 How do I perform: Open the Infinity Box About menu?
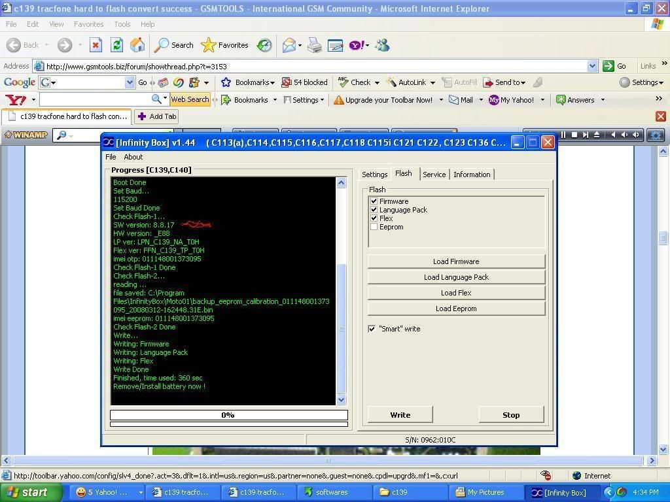pyautogui.click(x=133, y=157)
